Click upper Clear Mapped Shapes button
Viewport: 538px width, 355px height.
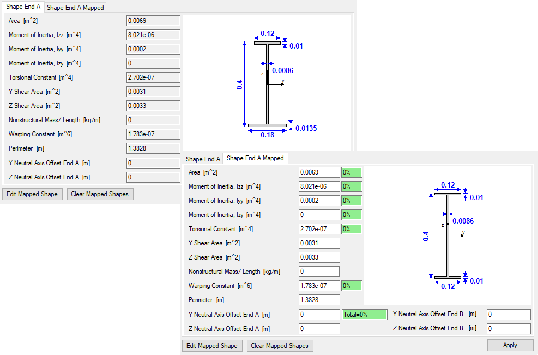click(x=100, y=194)
